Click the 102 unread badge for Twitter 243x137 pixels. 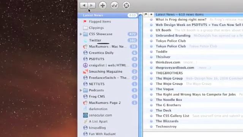click(132, 40)
